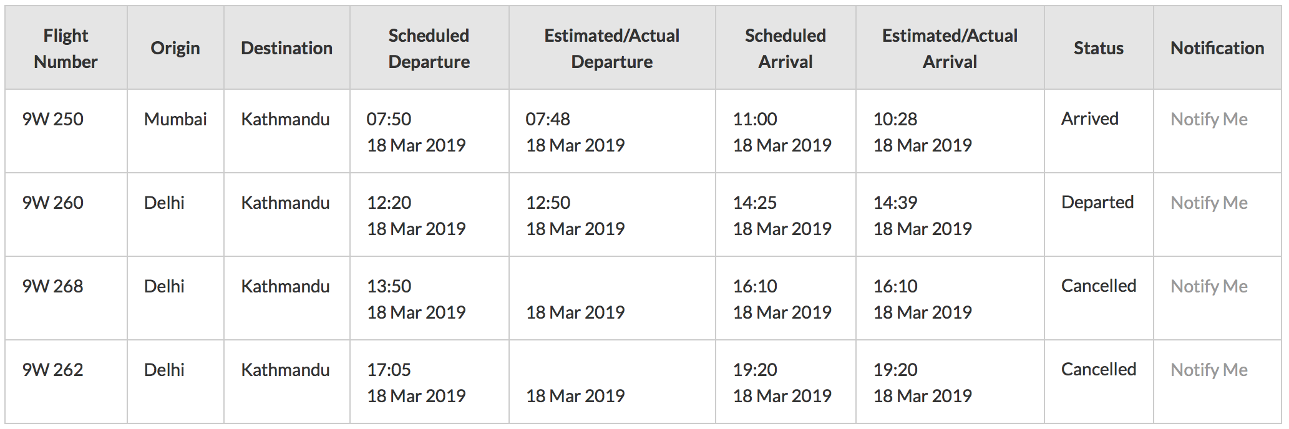This screenshot has width=1289, height=429.
Task: Click Notify Me for flight 9W 262
Action: [x=1209, y=370]
